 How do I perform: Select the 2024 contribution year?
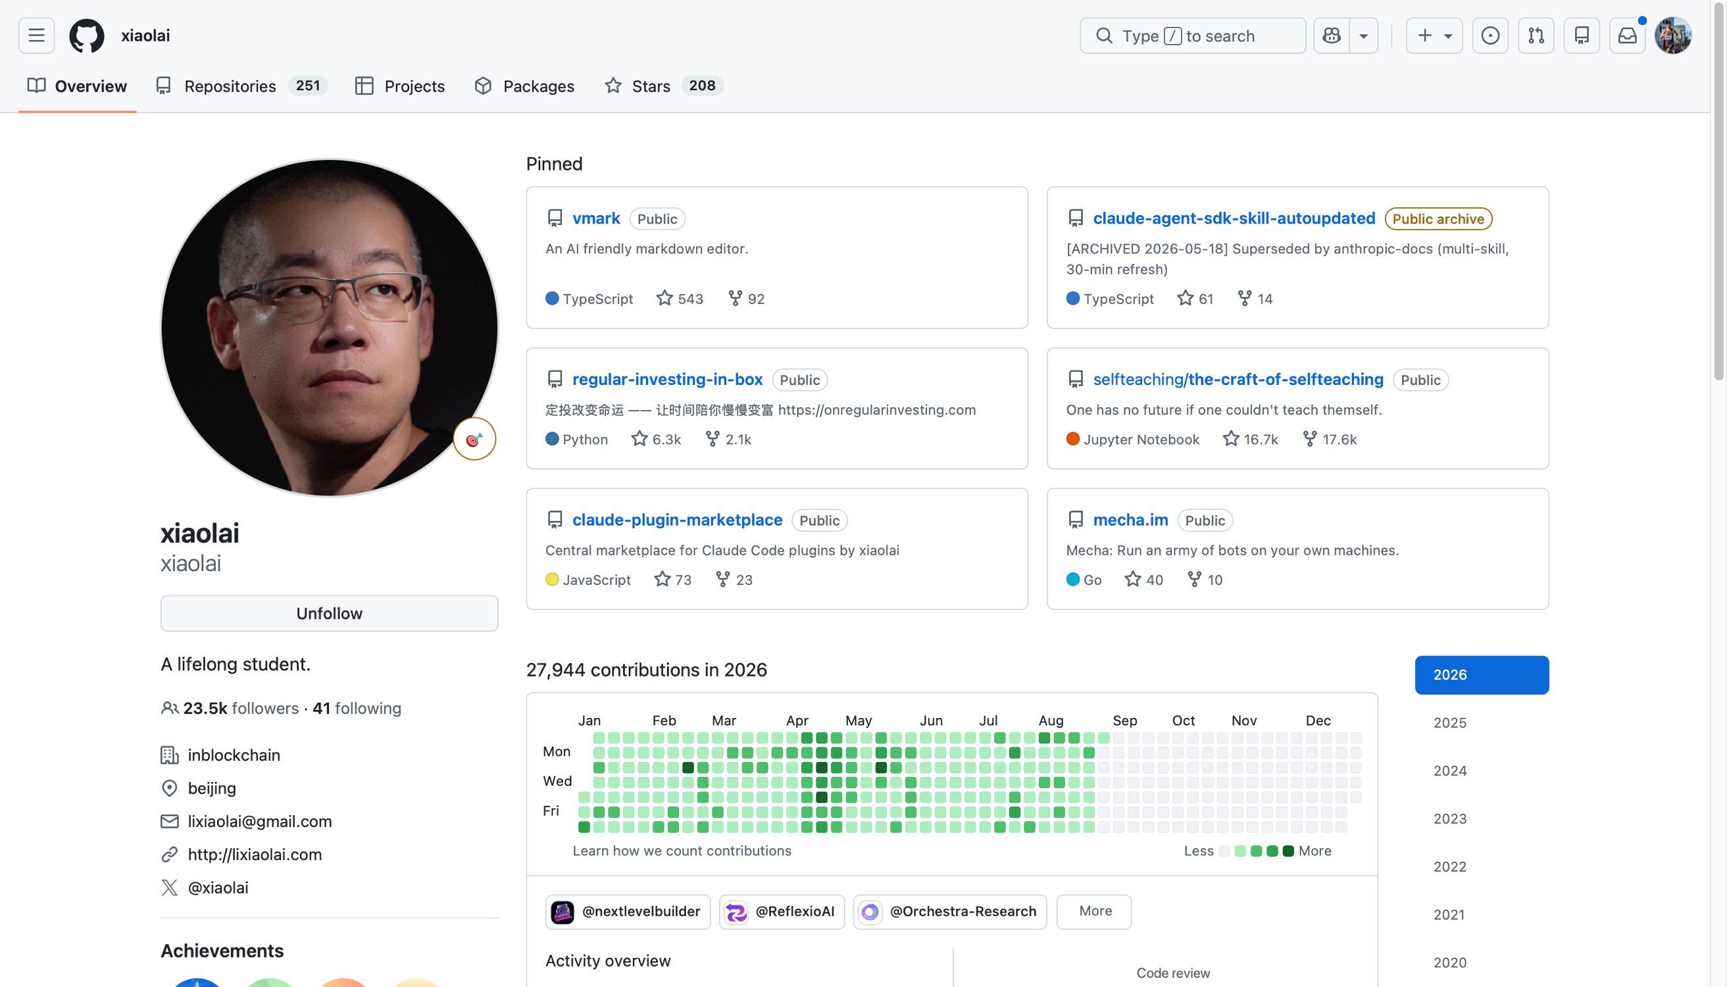click(1482, 771)
